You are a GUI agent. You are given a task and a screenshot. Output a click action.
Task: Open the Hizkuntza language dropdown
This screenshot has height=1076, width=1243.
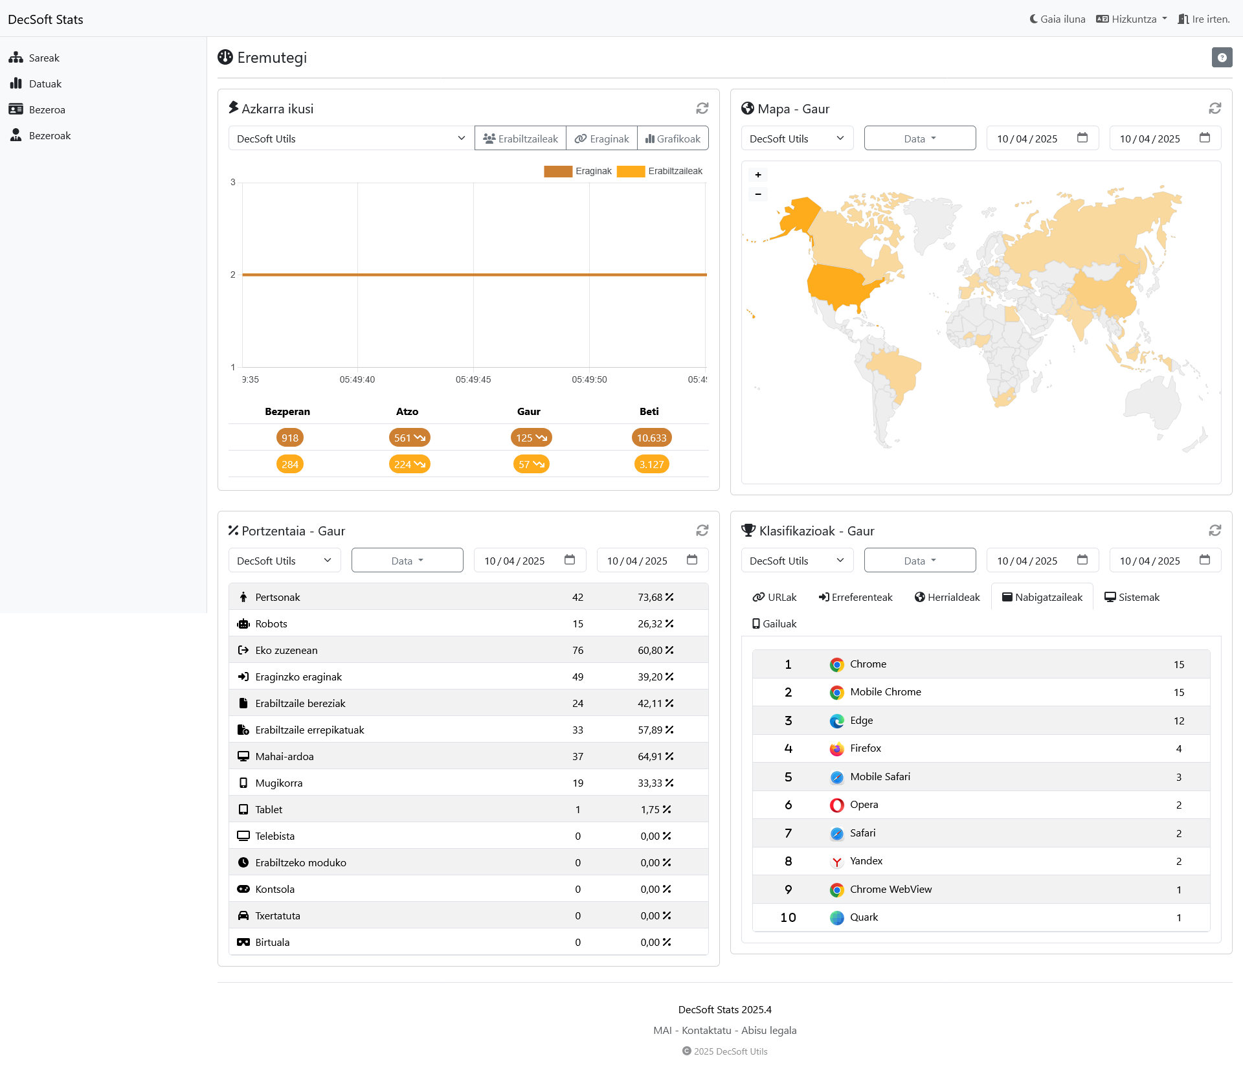[x=1132, y=19]
